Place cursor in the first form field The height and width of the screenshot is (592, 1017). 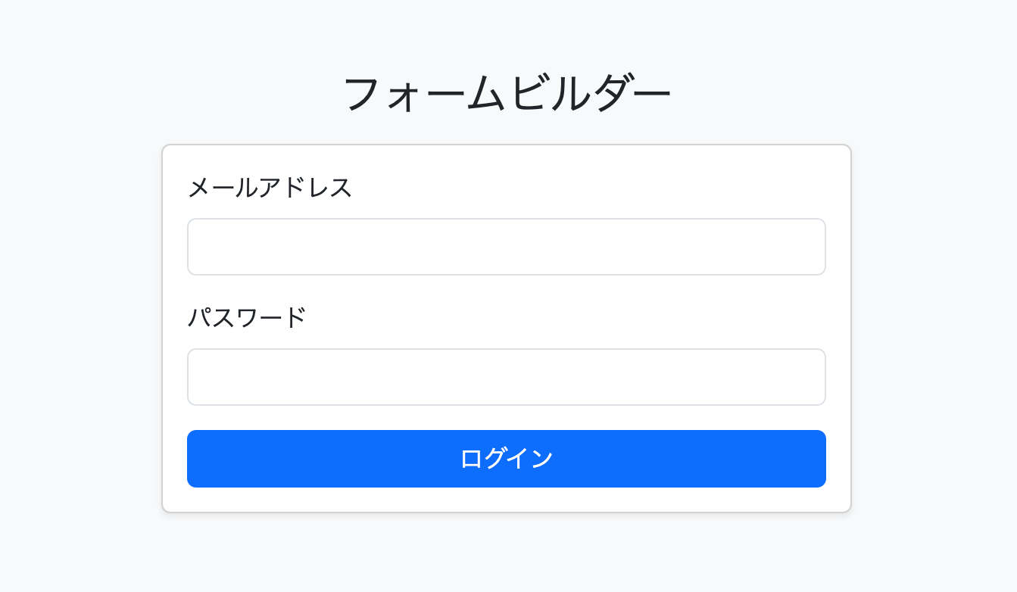[x=506, y=247]
